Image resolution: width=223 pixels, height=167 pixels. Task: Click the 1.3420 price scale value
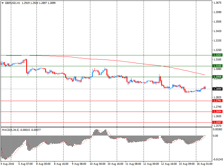click(217, 31)
